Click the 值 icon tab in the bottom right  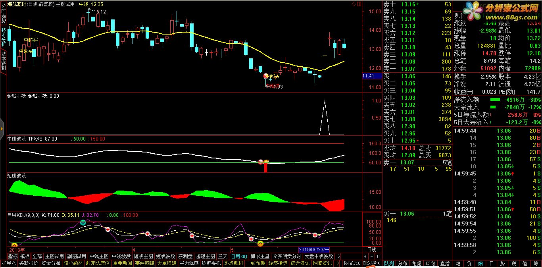(x=525, y=263)
